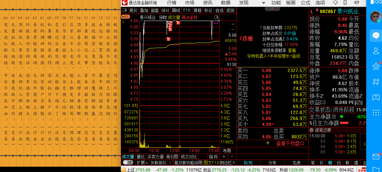Click the QQ penguin logo
The height and width of the screenshot is (172, 382).
372,2
